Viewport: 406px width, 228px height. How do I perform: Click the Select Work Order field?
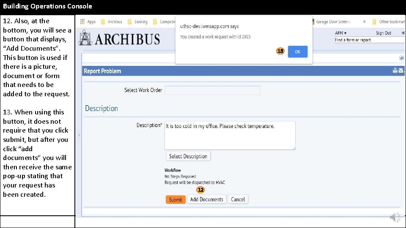212,90
